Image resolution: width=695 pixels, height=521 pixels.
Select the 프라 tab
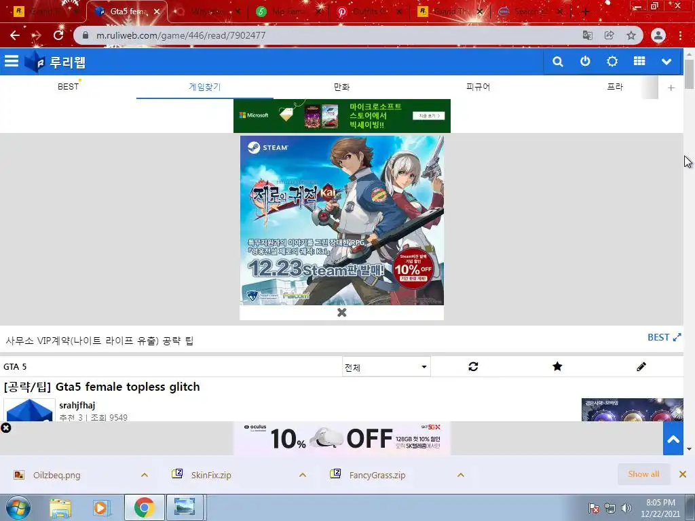615,87
